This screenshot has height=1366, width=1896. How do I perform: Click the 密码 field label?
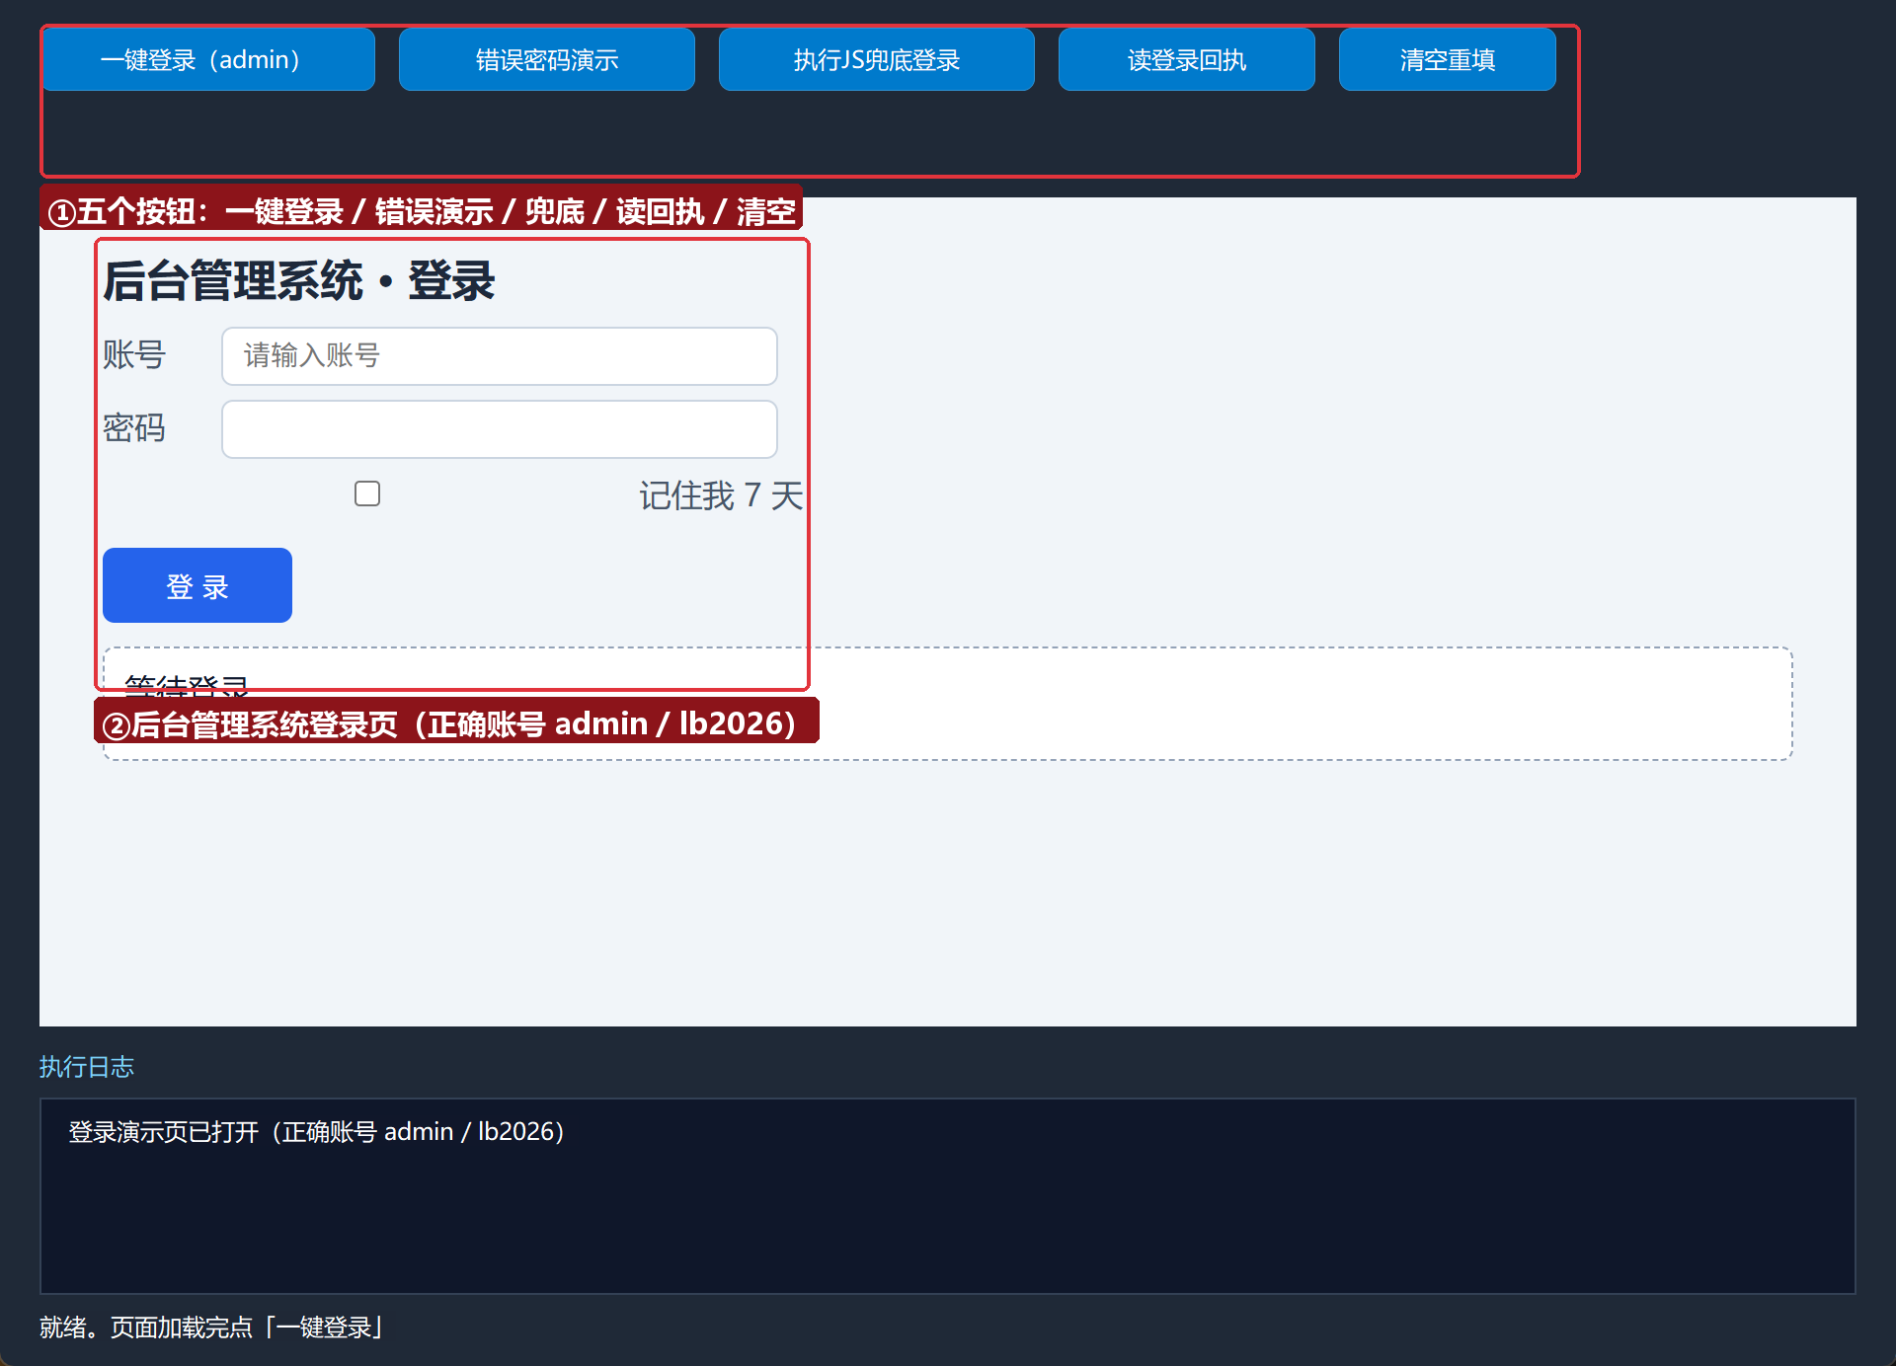coord(134,428)
